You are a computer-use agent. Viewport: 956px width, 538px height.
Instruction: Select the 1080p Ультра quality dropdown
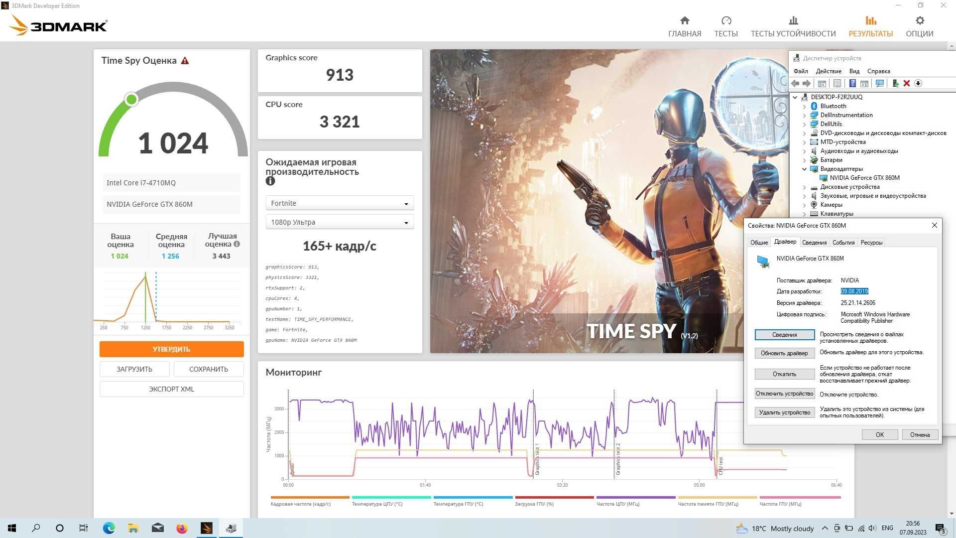tap(340, 222)
